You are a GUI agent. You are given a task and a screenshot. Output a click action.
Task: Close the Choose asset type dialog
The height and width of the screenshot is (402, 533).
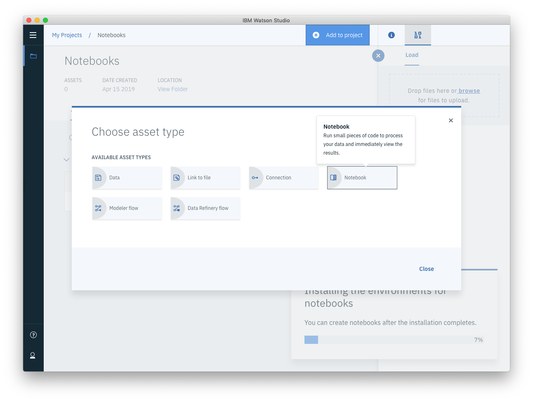click(450, 120)
